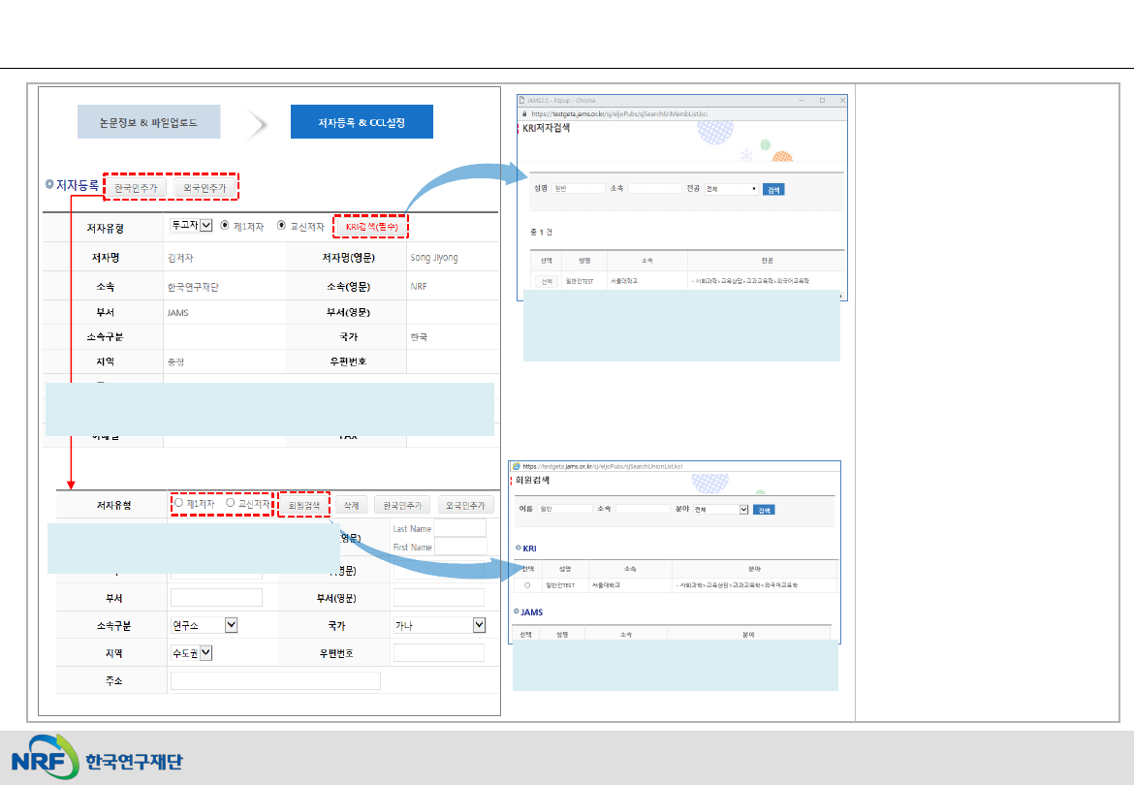Maximize the KRI author search popup window
The height and width of the screenshot is (785, 1134).
coord(821,100)
